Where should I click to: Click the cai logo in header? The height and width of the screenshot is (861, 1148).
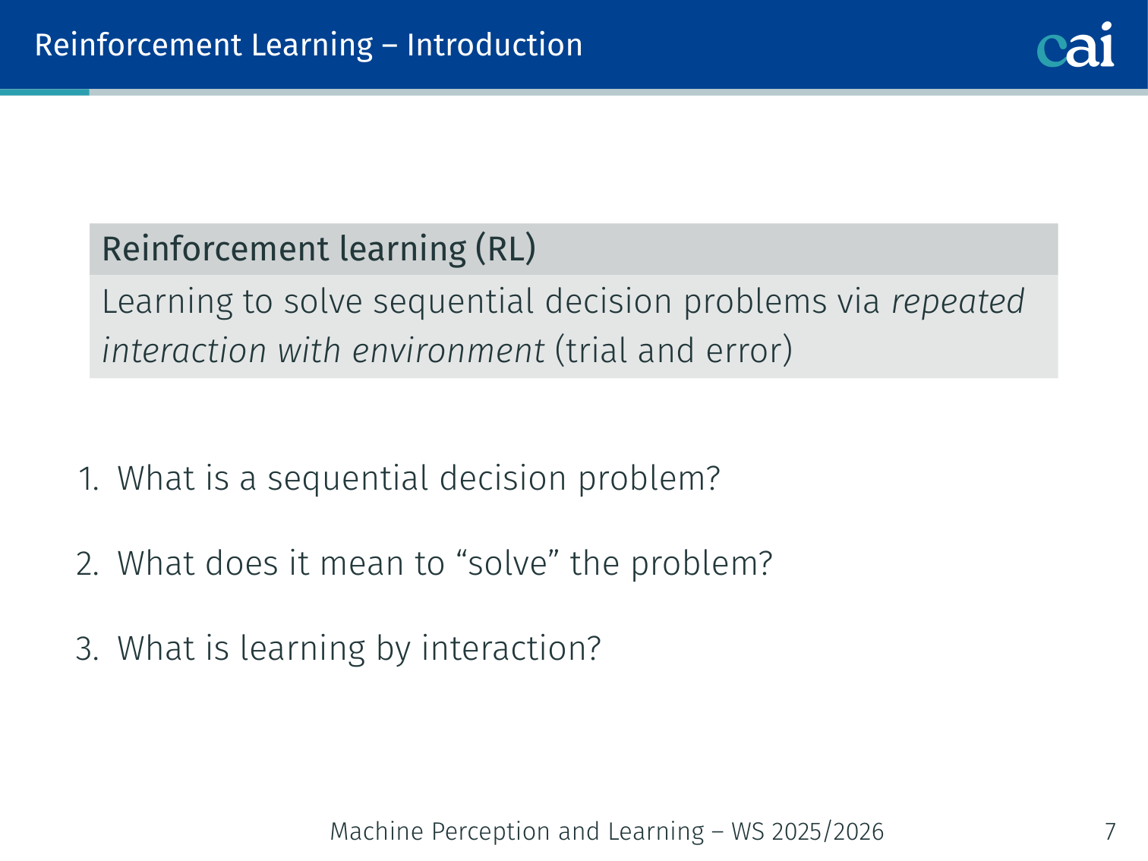coord(1075,45)
